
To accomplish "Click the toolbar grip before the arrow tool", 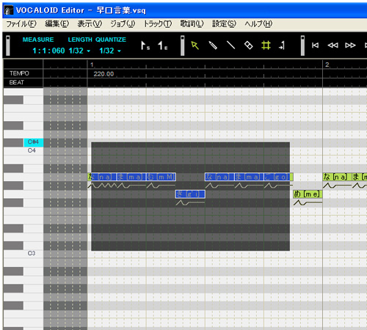I will [182, 45].
